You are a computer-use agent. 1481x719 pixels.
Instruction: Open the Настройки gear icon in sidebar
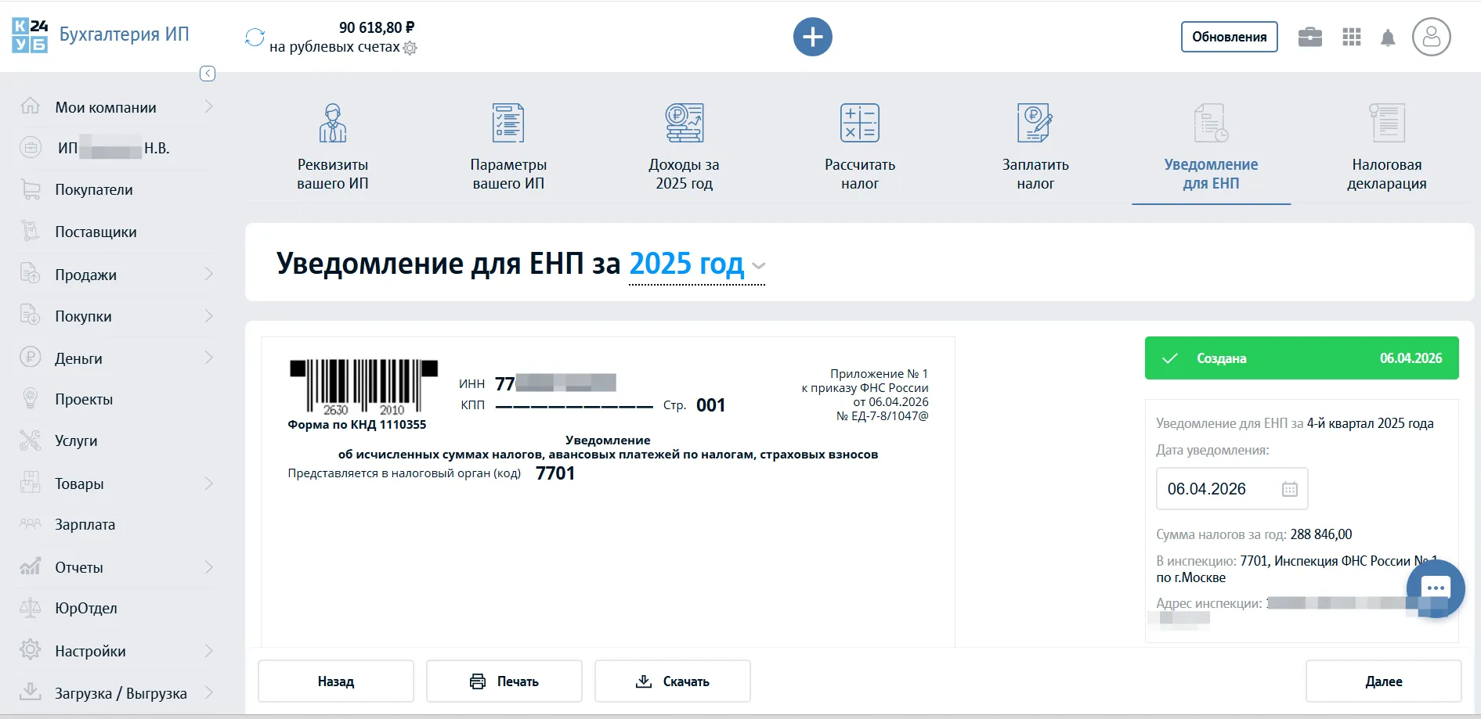(30, 650)
